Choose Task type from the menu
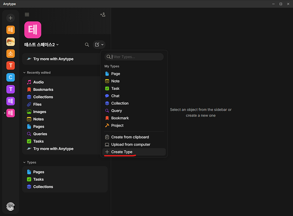Viewport: 293px width, 216px height. [134, 89]
